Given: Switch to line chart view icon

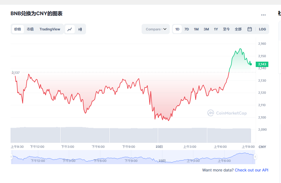Looking at the screenshot, I should pyautogui.click(x=70, y=29).
